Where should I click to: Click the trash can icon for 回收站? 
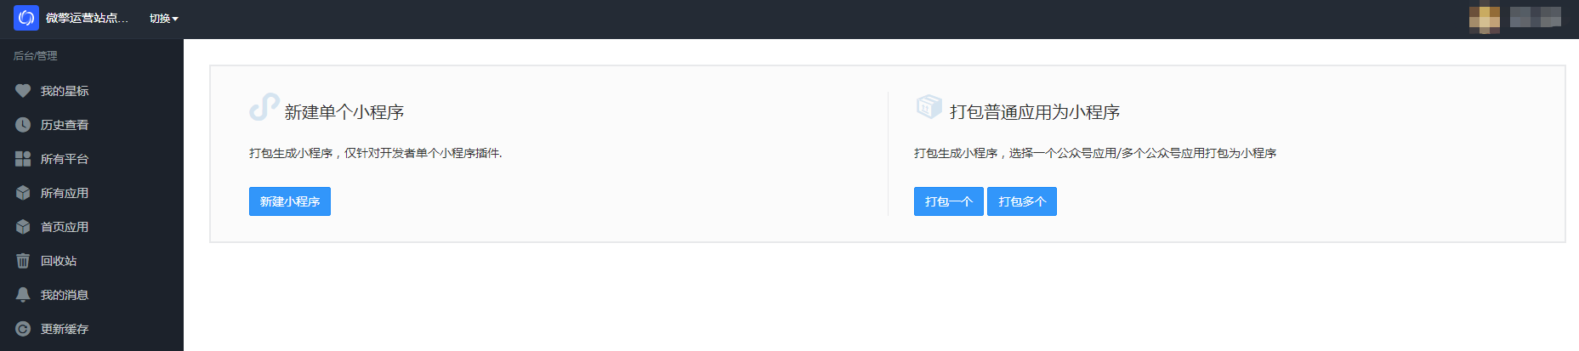23,261
